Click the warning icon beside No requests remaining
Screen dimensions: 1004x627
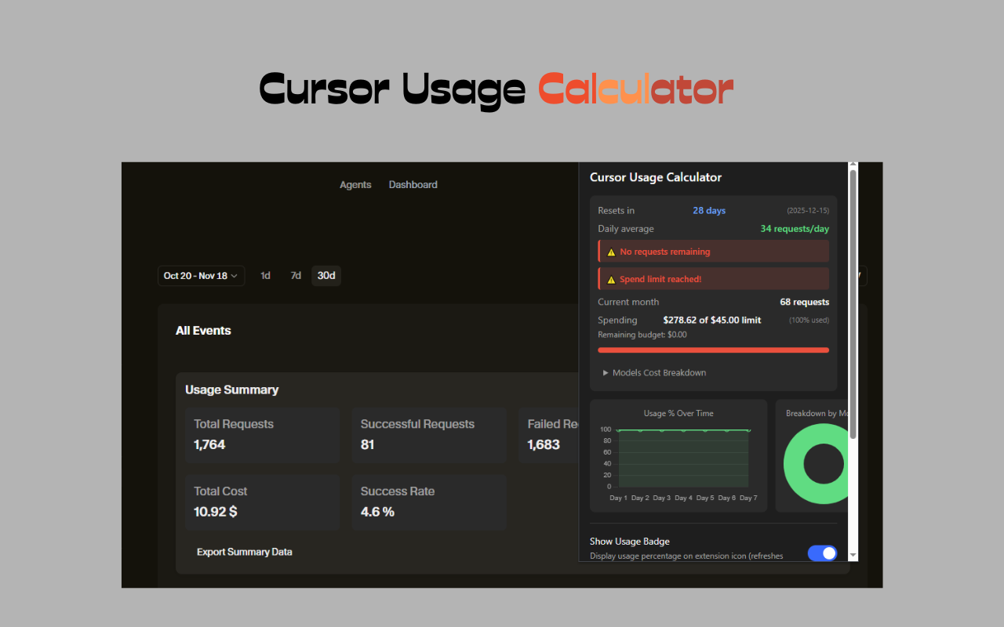pyautogui.click(x=611, y=251)
